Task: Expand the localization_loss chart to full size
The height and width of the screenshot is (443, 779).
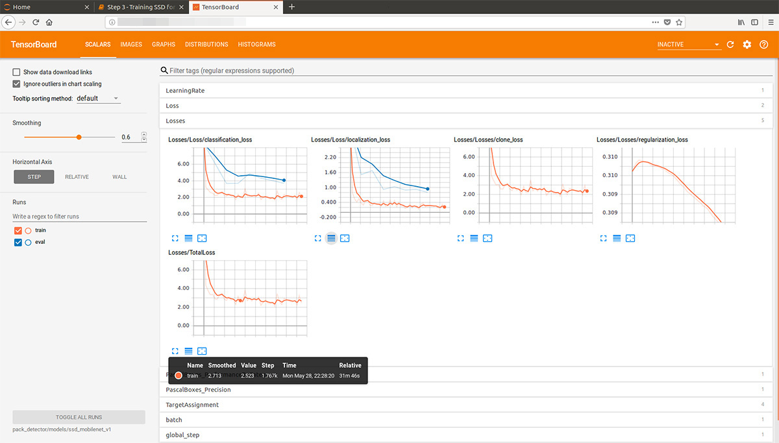Action: point(317,239)
